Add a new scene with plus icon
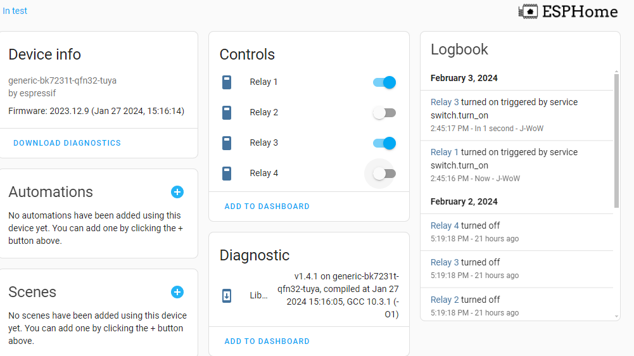The height and width of the screenshot is (356, 634). (x=177, y=292)
